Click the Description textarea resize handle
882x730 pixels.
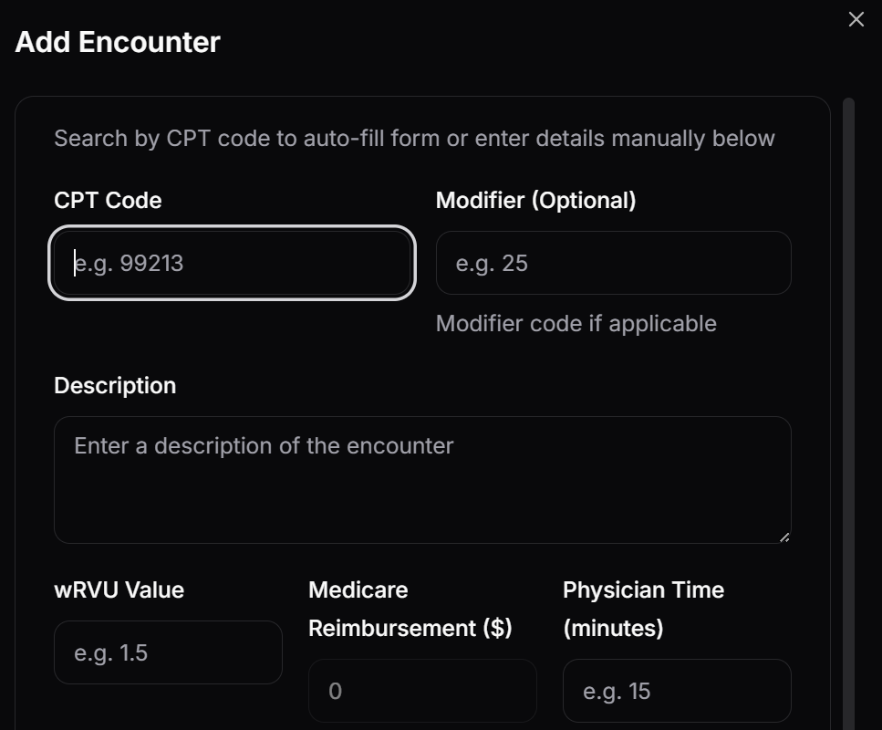click(x=783, y=537)
